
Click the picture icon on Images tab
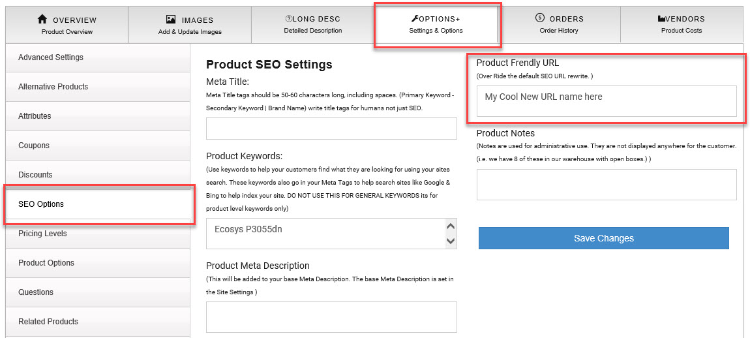[171, 20]
